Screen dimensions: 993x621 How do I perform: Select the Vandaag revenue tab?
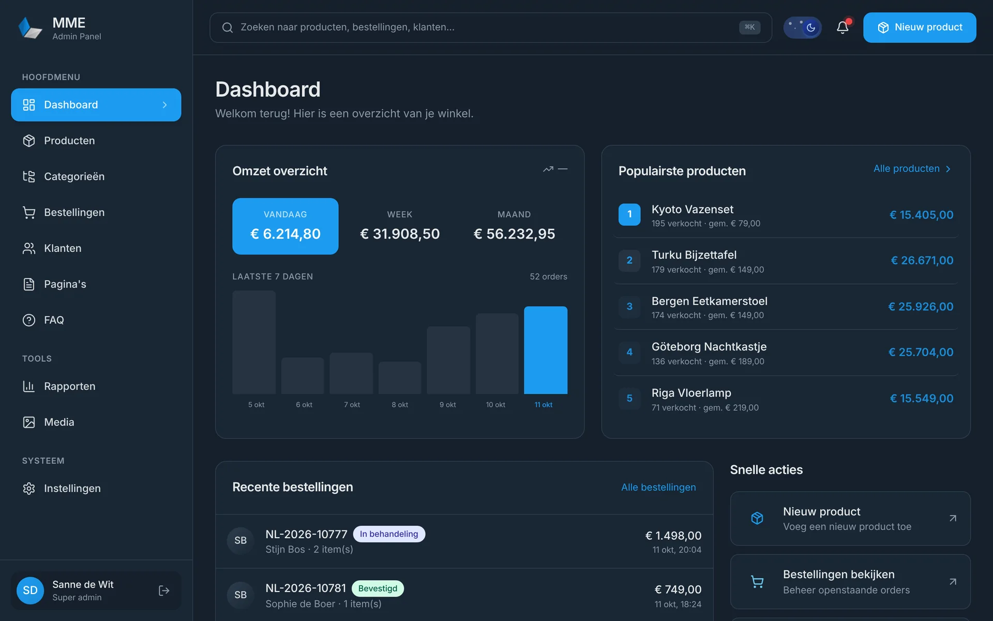coord(285,226)
